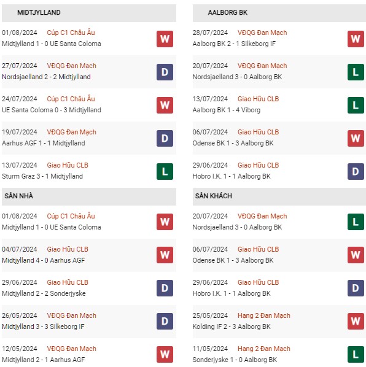Screen dimensions: 366x367
Task: Click L badge for Aalborg BK 1-4 Viborg
Action: point(356,106)
